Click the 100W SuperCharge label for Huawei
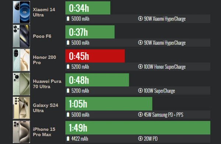 [159, 91]
